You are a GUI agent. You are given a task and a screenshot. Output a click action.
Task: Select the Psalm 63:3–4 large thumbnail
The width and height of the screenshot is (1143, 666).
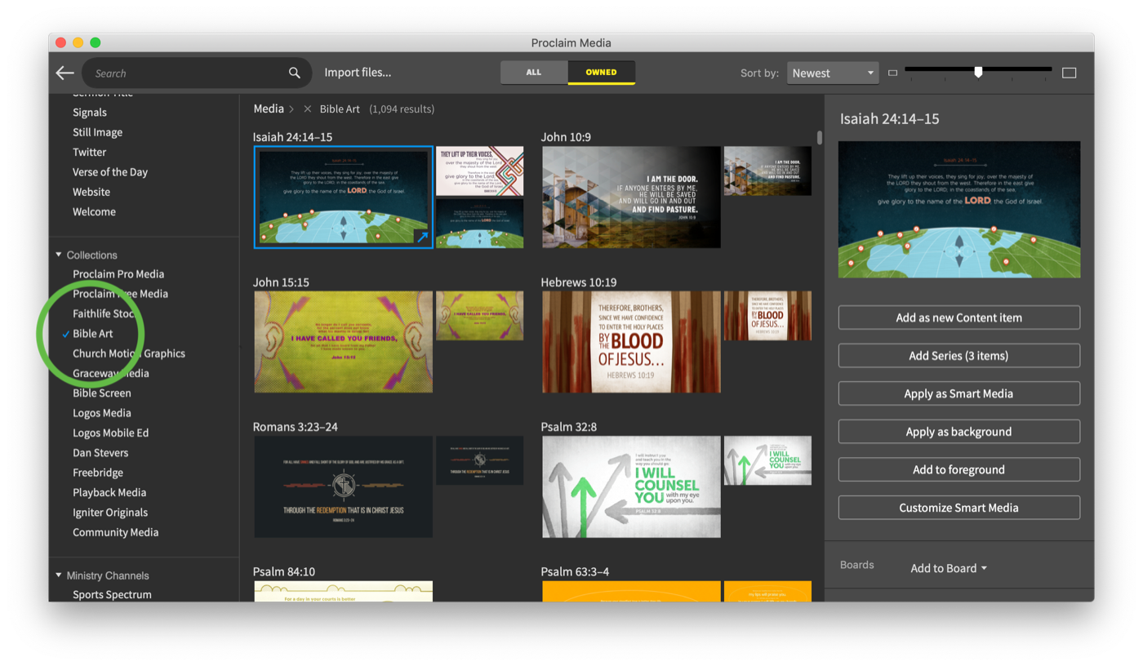631,591
